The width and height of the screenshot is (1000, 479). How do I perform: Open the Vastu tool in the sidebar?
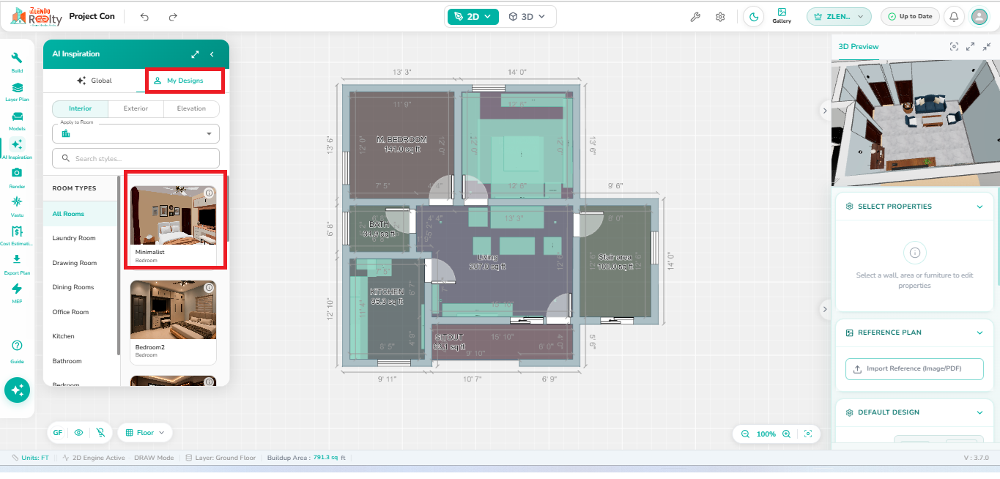pyautogui.click(x=17, y=206)
